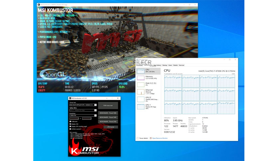The height and width of the screenshot is (161, 278).
Task: Click the PhysX Mode: CPU overlay text
Action: click(x=47, y=37)
